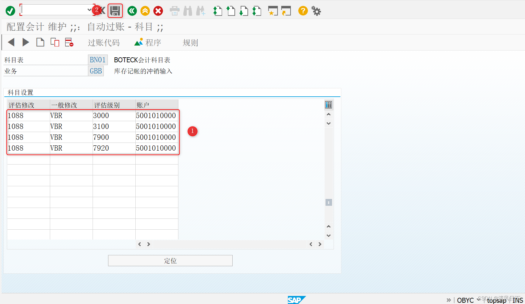Screen dimensions: 525x304
Task: Delete an entry with the delete-row icon
Action: tap(69, 42)
